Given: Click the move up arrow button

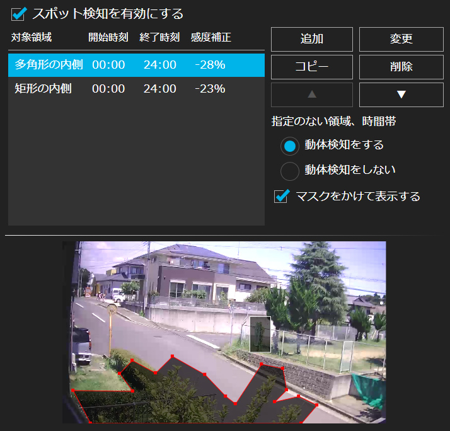Looking at the screenshot, I should pos(311,95).
